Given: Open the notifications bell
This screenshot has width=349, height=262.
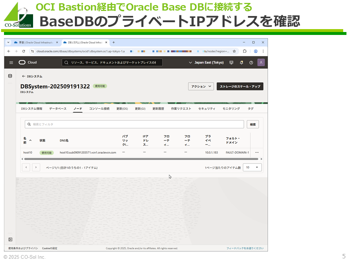Looking at the screenshot, I should click(241, 63).
